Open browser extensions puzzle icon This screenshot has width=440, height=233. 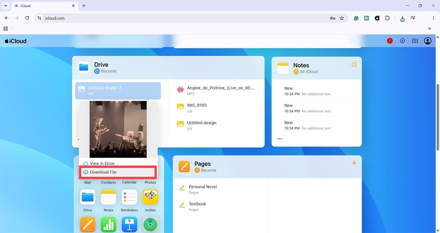[387, 18]
